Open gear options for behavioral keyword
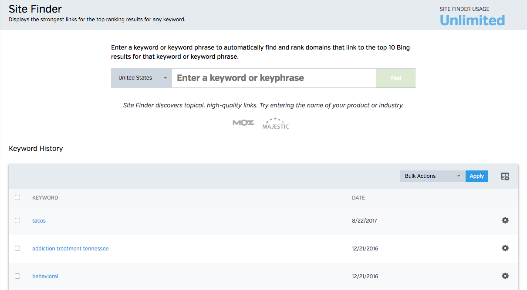This screenshot has width=527, height=290. click(505, 276)
